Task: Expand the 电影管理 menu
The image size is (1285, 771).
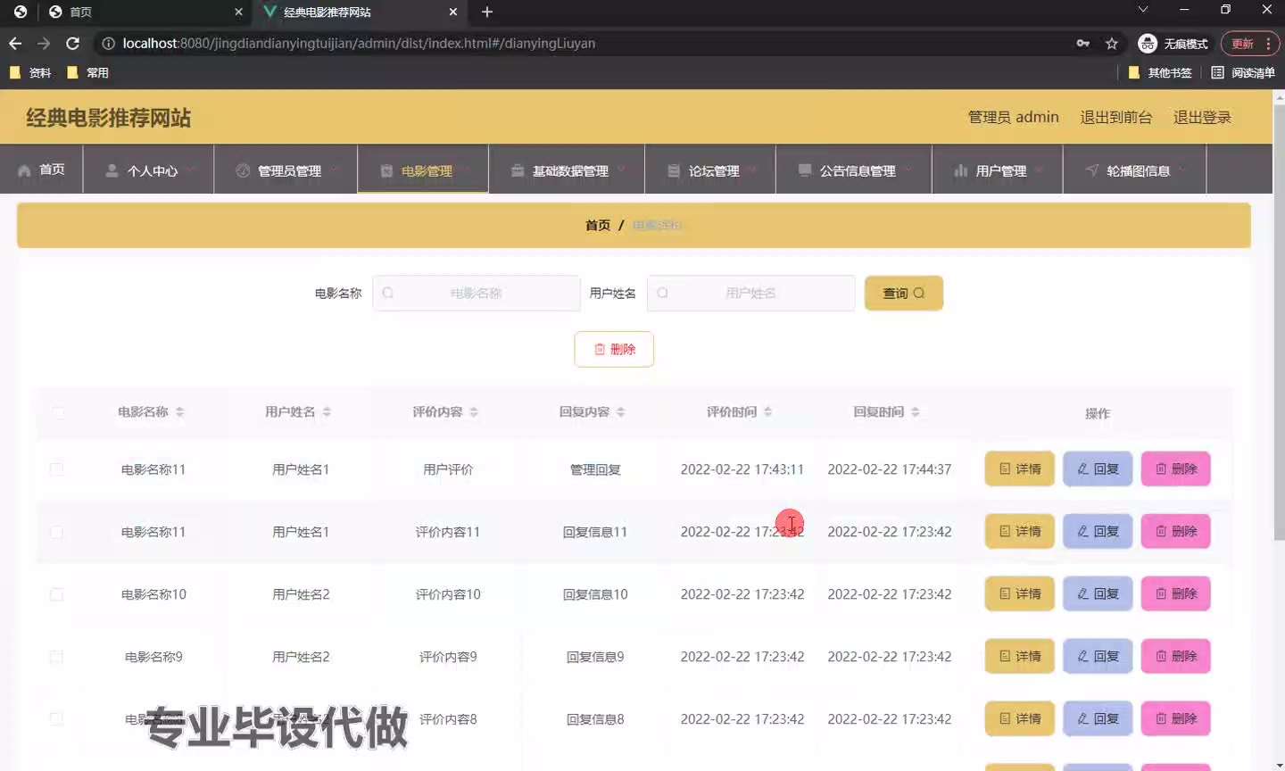Action: pos(423,170)
